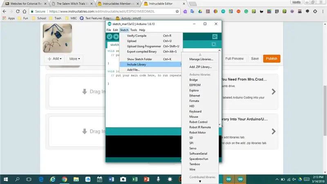Pick the Robot IR Remote library
Screen dimensions: 327x184
200,127
